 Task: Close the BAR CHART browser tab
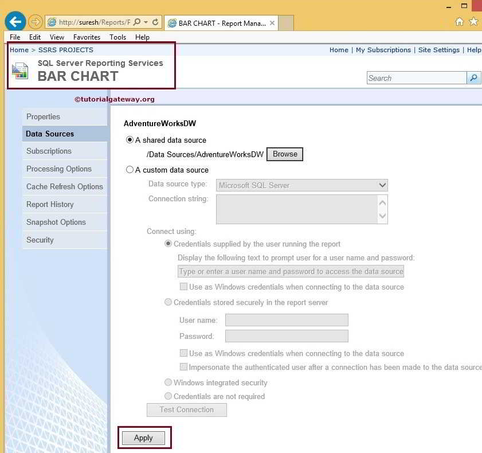coord(272,23)
